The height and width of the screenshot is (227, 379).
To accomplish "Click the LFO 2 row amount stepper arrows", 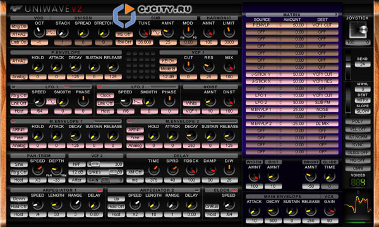I will click(280, 103).
